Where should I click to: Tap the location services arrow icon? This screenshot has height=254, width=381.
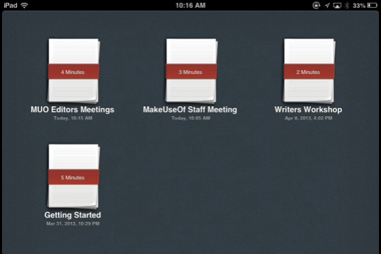click(327, 6)
